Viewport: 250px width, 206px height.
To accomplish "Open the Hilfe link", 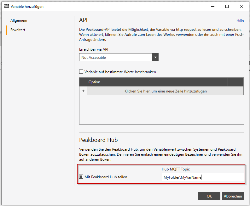I will (240, 20).
